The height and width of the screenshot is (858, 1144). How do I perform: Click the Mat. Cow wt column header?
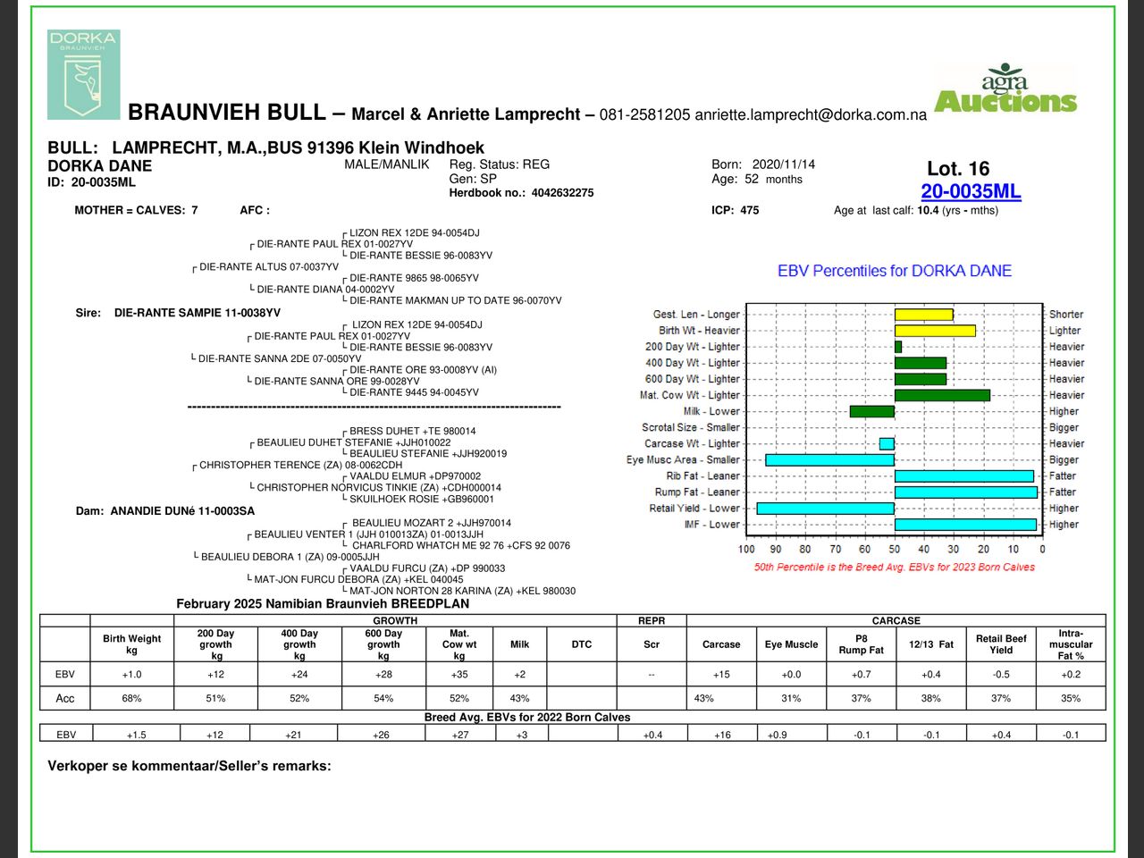(459, 644)
